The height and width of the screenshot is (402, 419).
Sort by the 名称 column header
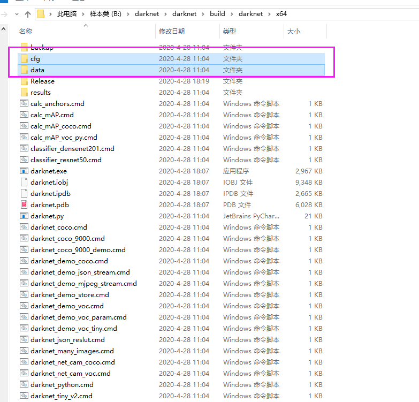(26, 31)
